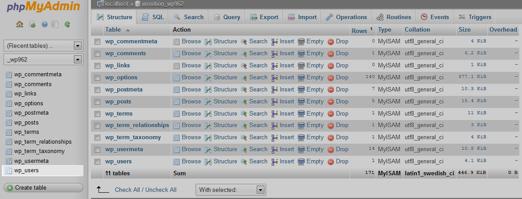Open wp_options table name link in main list

point(121,78)
